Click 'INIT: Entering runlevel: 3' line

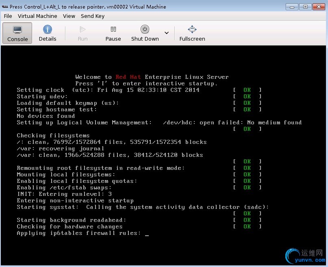[x=64, y=194]
